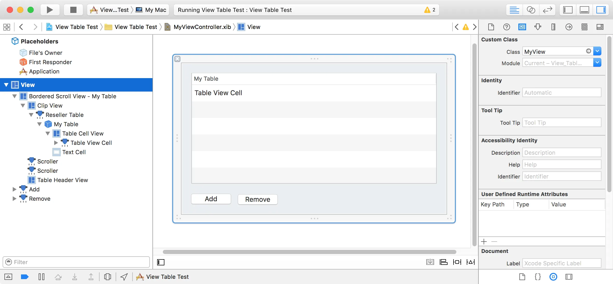Click the Add button on canvas

(x=211, y=199)
